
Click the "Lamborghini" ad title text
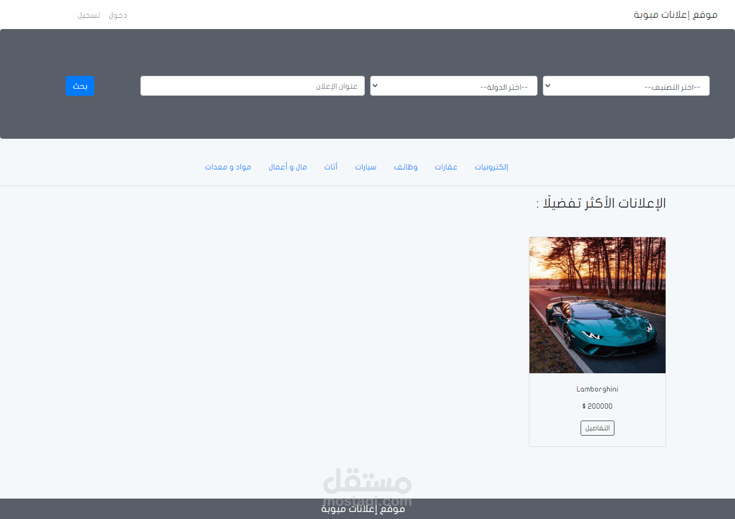pyautogui.click(x=597, y=389)
